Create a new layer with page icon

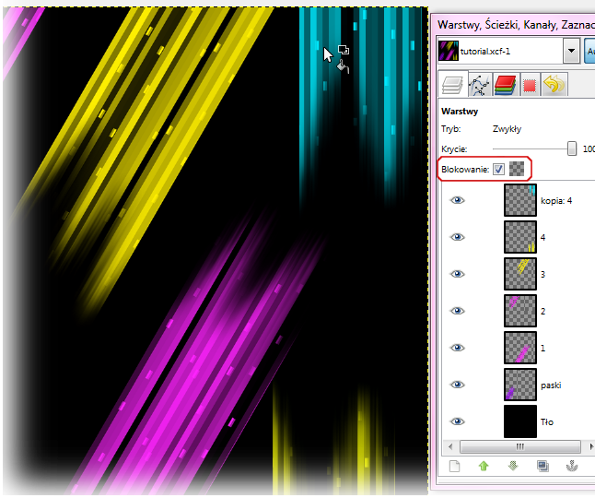454,467
